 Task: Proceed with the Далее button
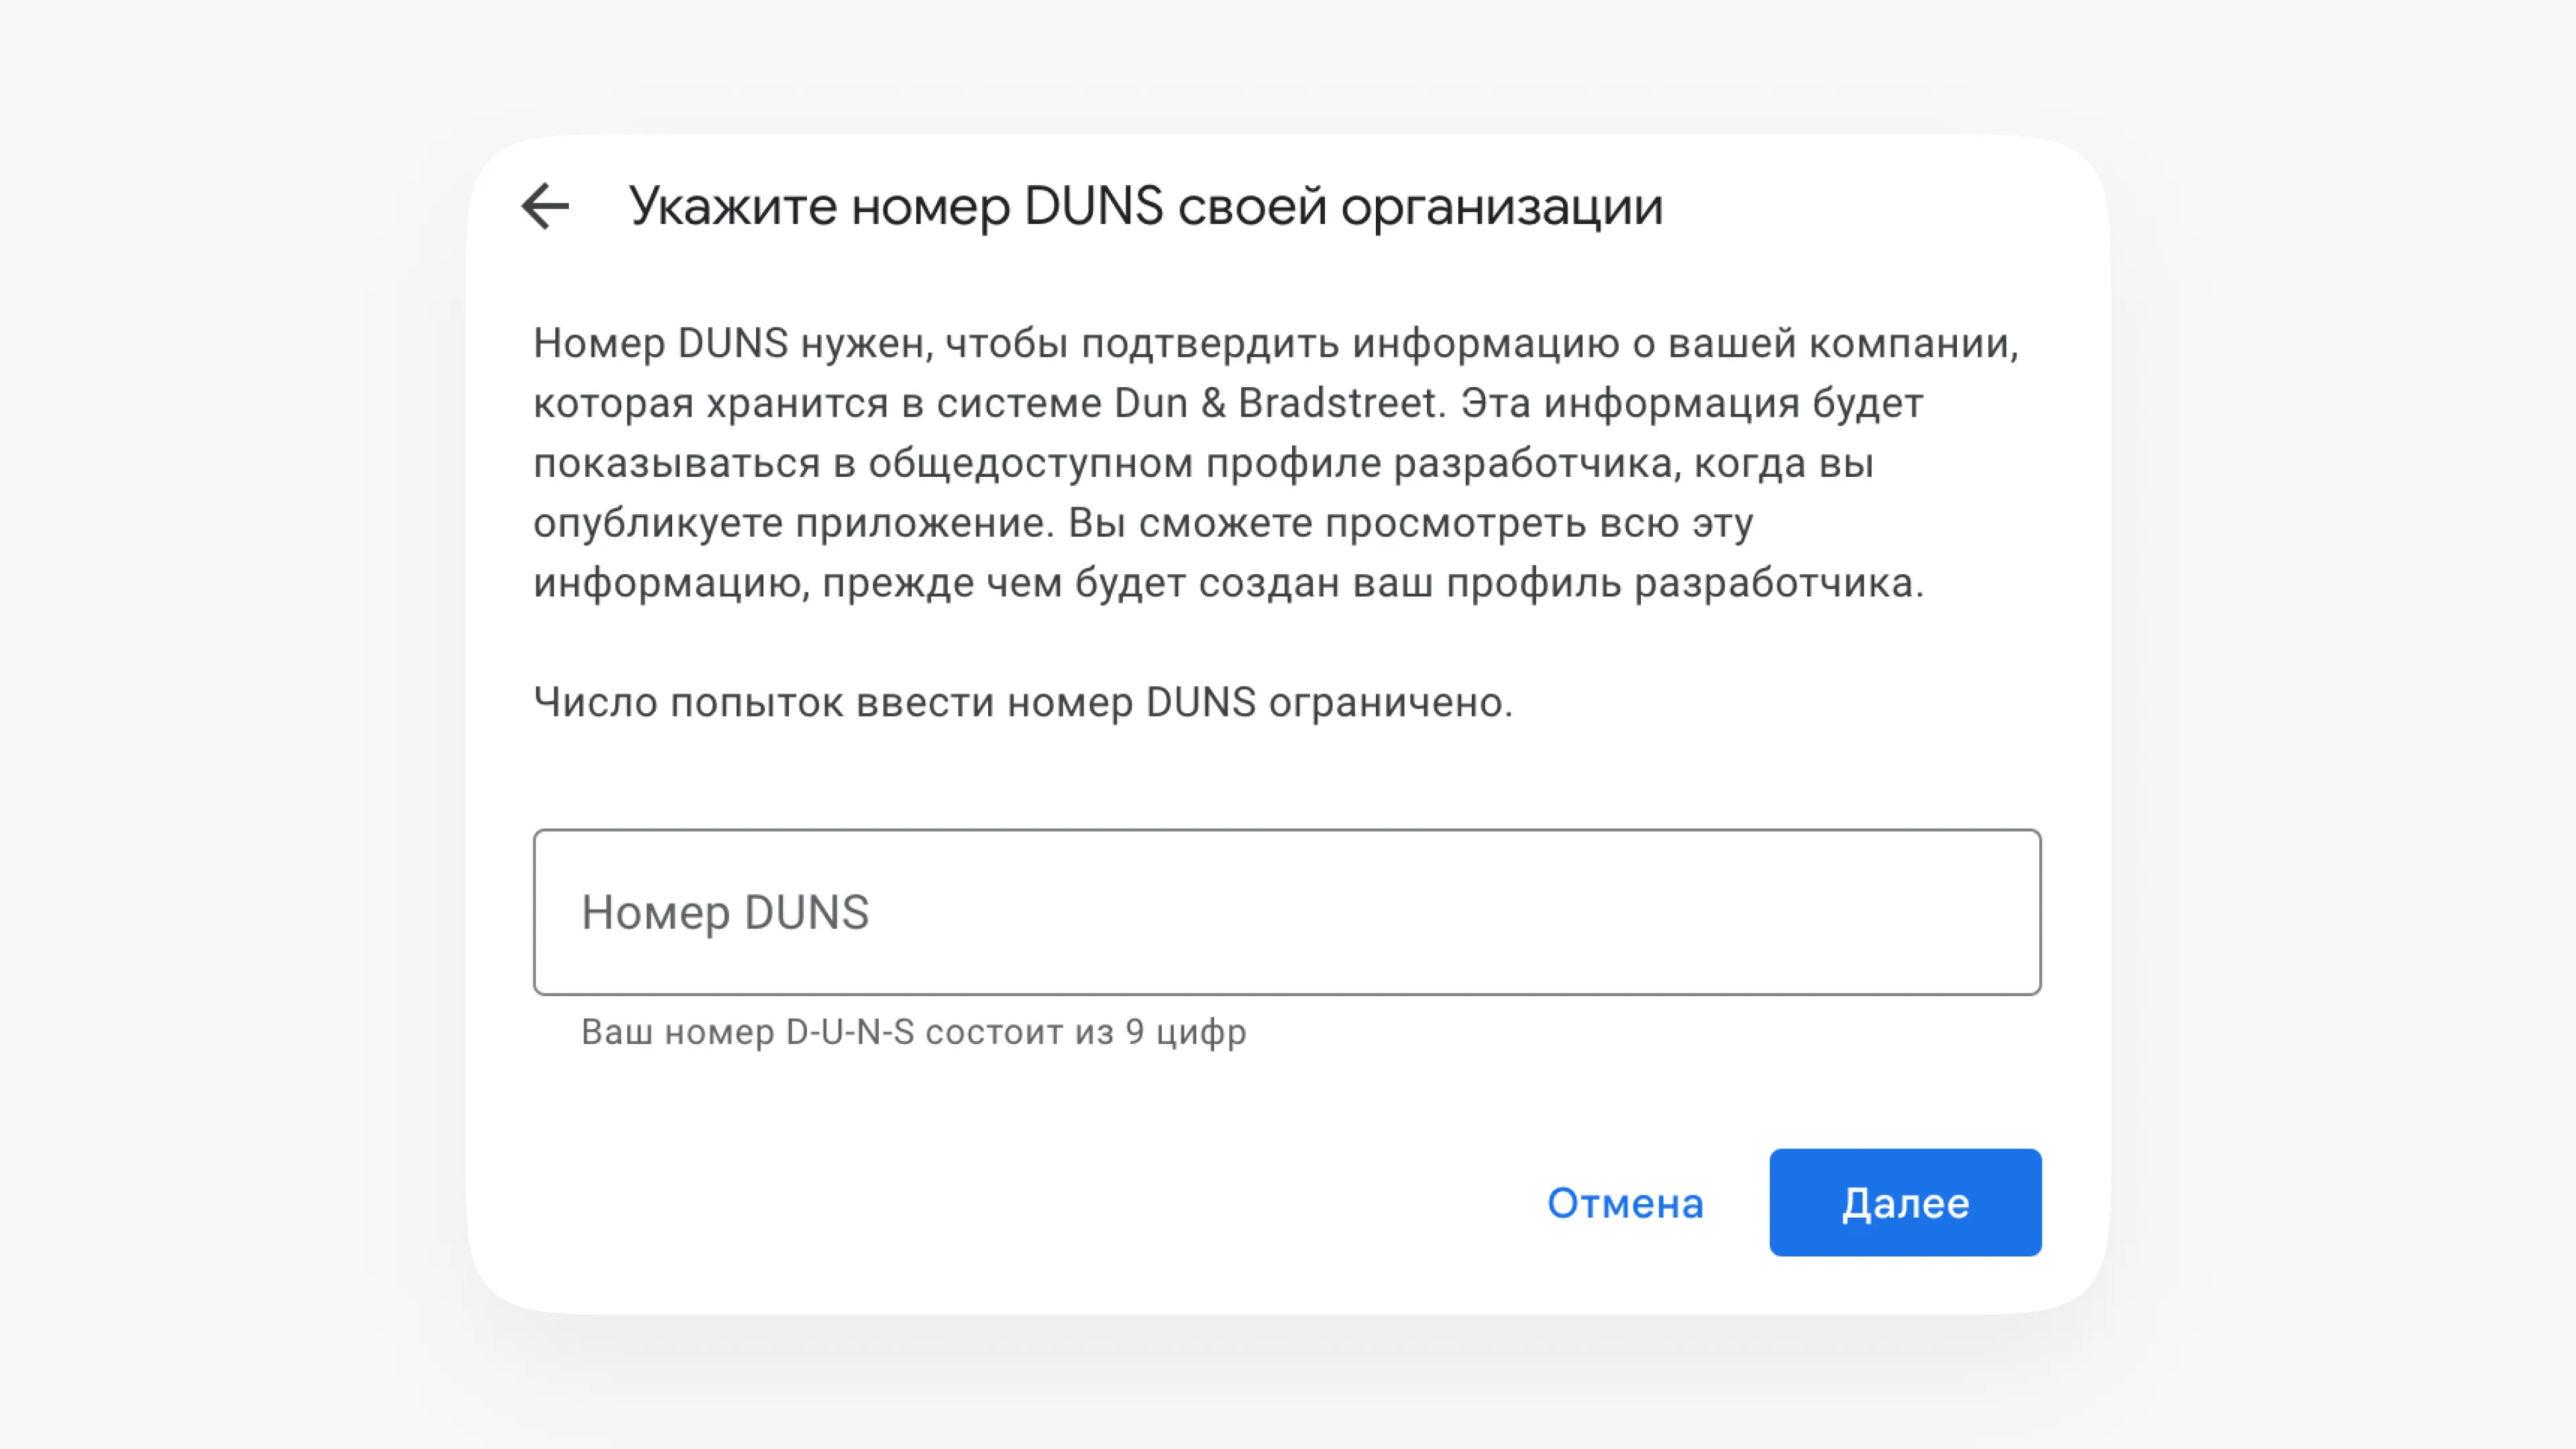tap(1905, 1203)
